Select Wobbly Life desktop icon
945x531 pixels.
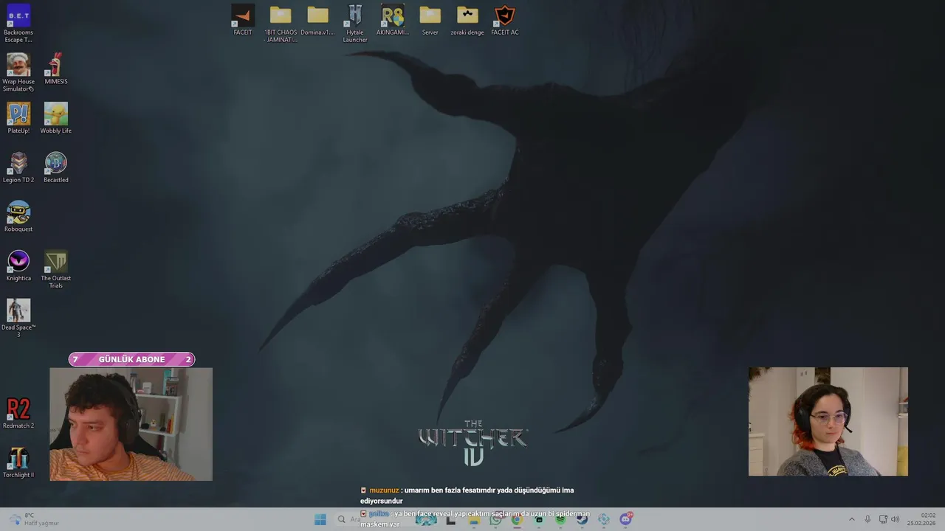(56, 119)
